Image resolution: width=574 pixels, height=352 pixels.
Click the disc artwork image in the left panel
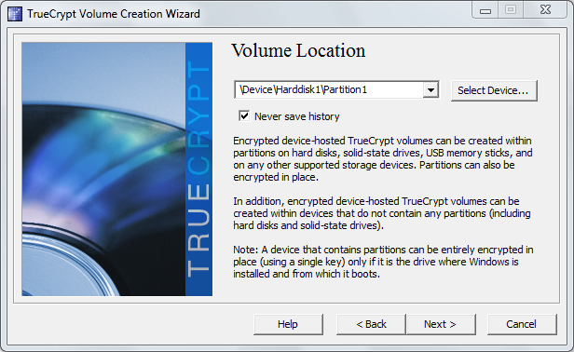click(x=103, y=169)
